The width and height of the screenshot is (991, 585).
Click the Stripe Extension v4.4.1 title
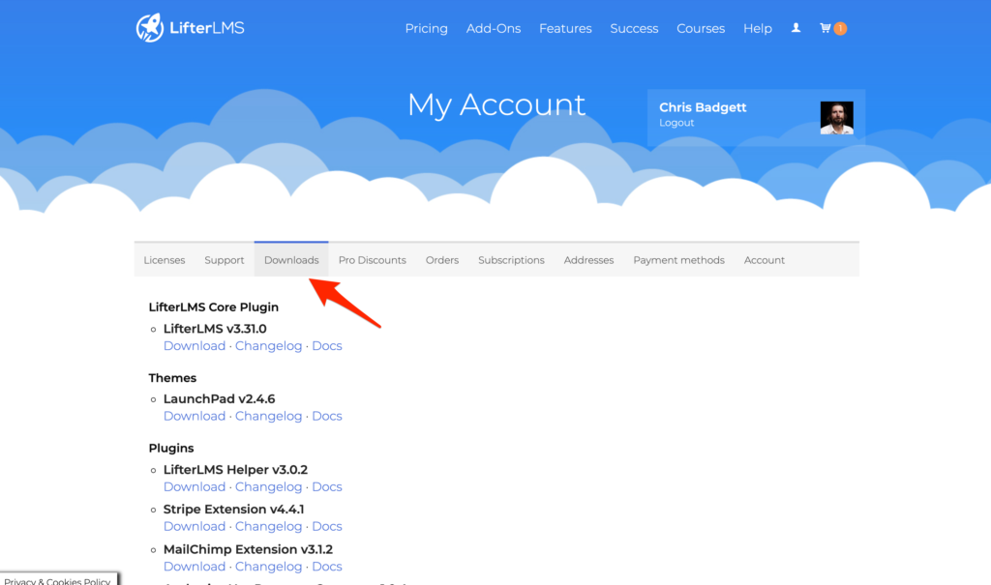click(234, 510)
